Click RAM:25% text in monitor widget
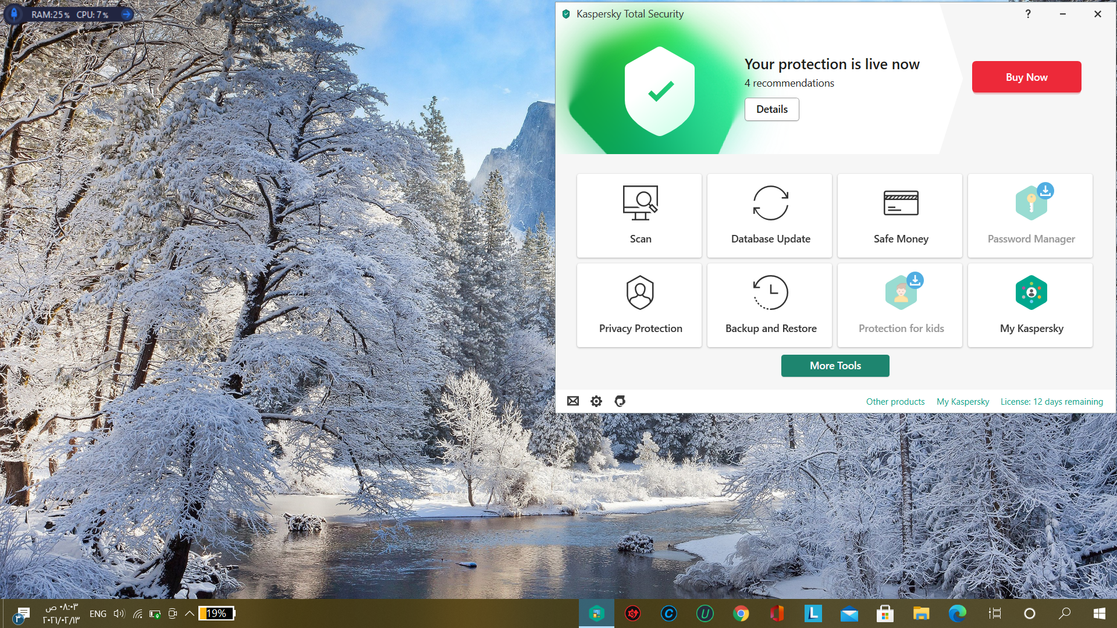This screenshot has width=1117, height=628. point(51,15)
